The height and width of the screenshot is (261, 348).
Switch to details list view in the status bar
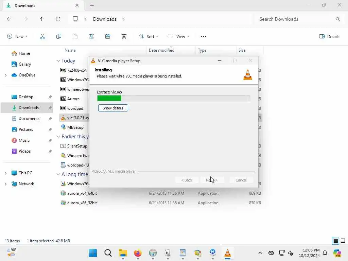335,241
